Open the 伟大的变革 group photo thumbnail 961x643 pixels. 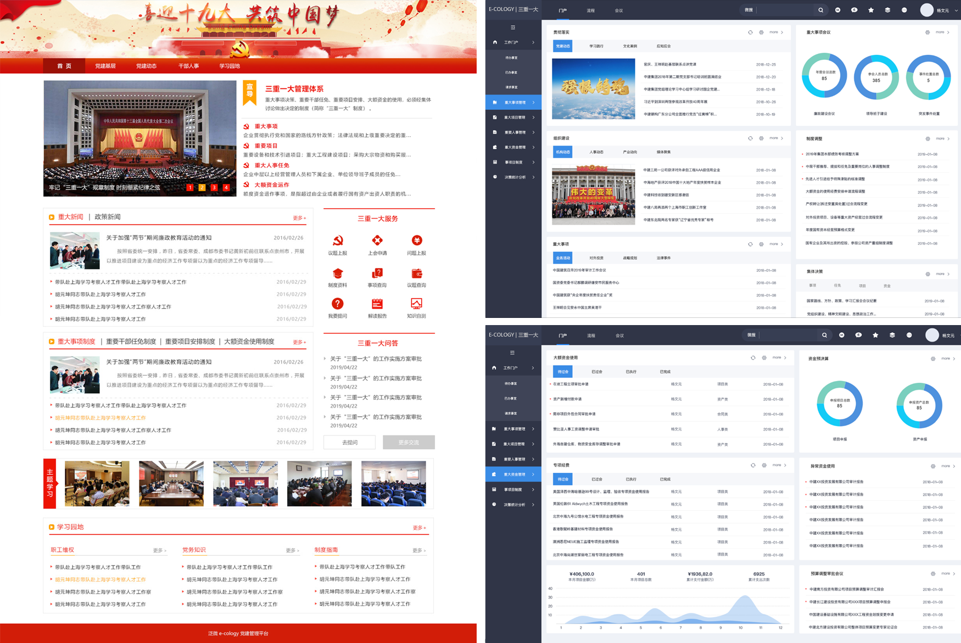click(593, 195)
